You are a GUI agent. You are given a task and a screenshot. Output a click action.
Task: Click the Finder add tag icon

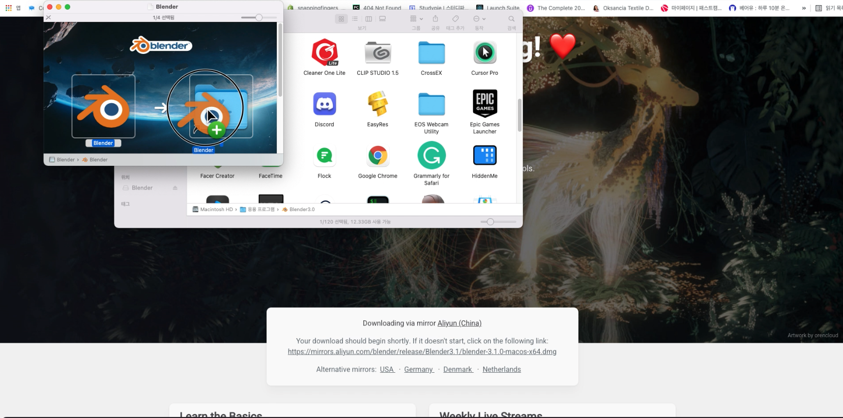point(455,19)
